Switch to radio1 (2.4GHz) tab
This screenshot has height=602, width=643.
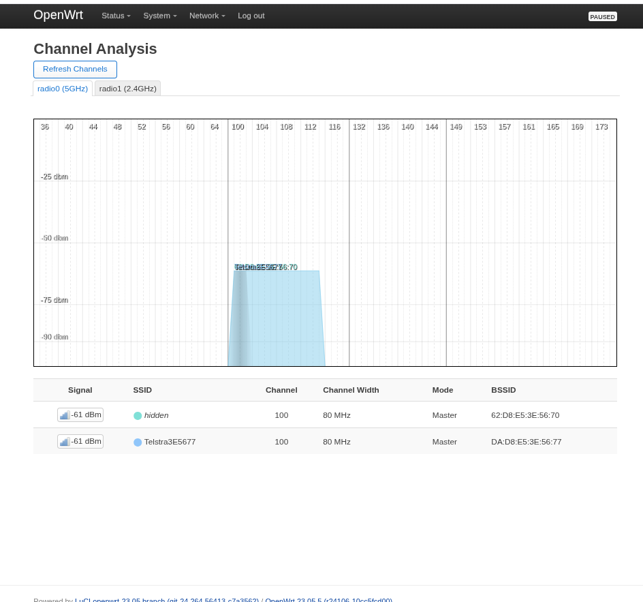[x=127, y=89]
